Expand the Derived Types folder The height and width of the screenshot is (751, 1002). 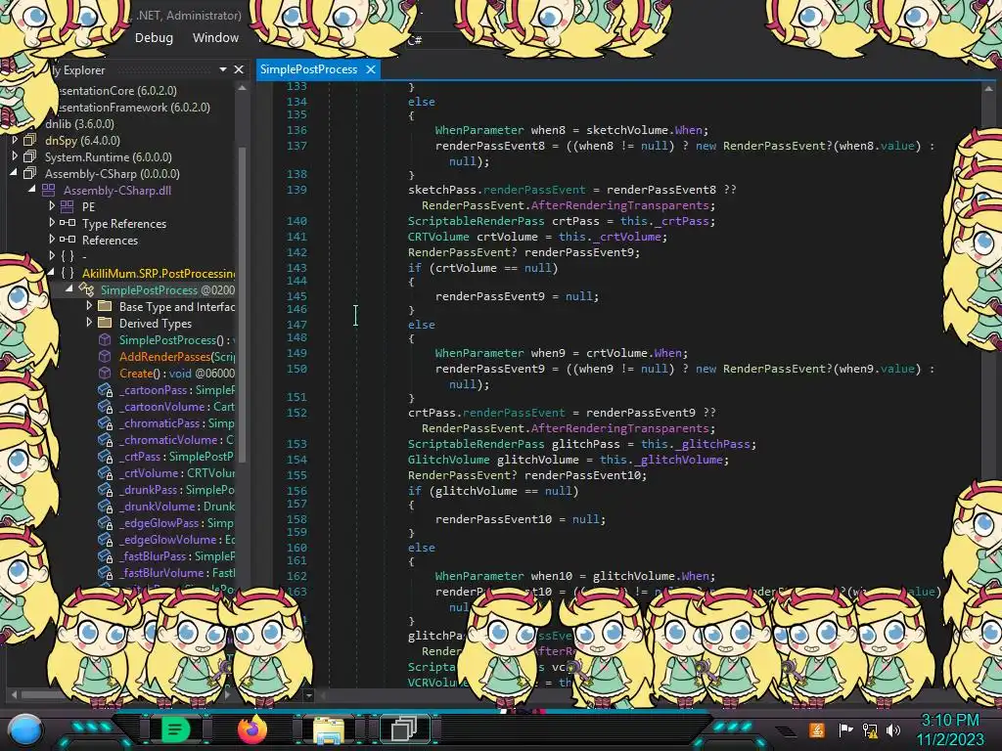coord(89,323)
